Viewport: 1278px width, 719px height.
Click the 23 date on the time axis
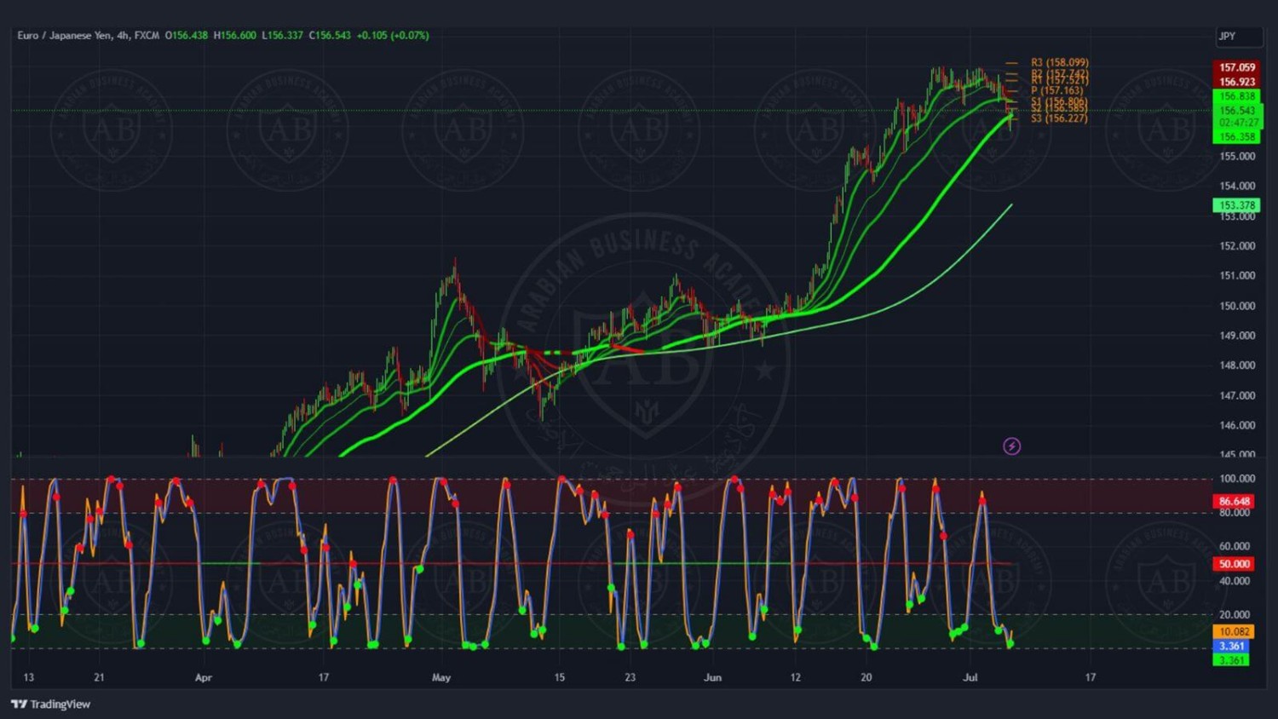point(630,678)
